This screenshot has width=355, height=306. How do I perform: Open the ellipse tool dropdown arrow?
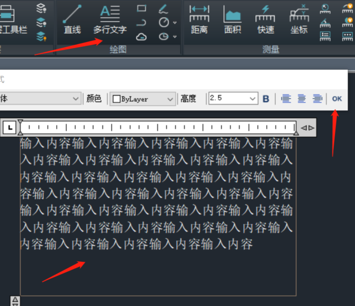pyautogui.click(x=175, y=37)
